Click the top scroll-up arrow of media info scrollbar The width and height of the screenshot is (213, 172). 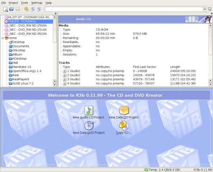[210, 25]
